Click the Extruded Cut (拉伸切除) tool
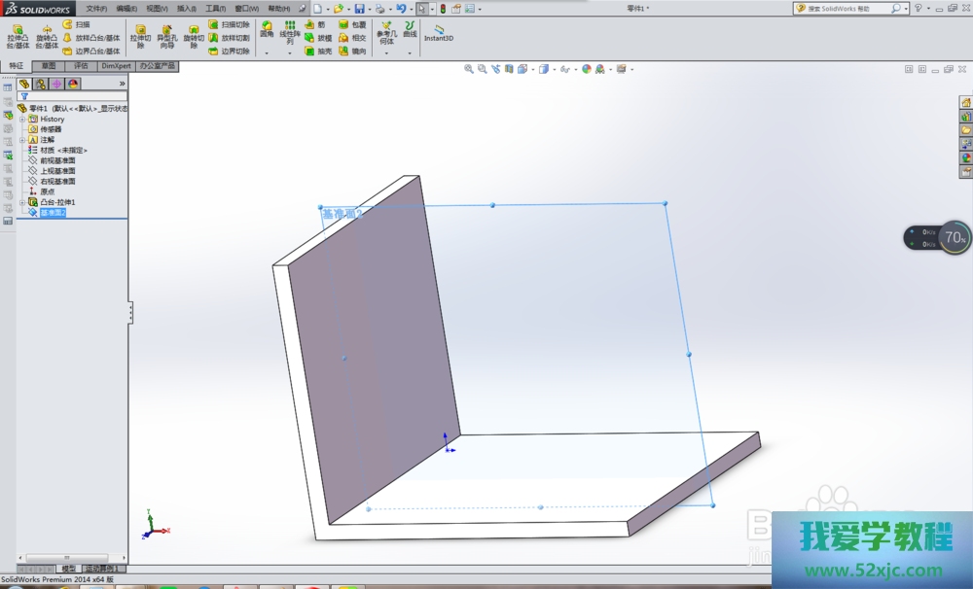 click(140, 37)
